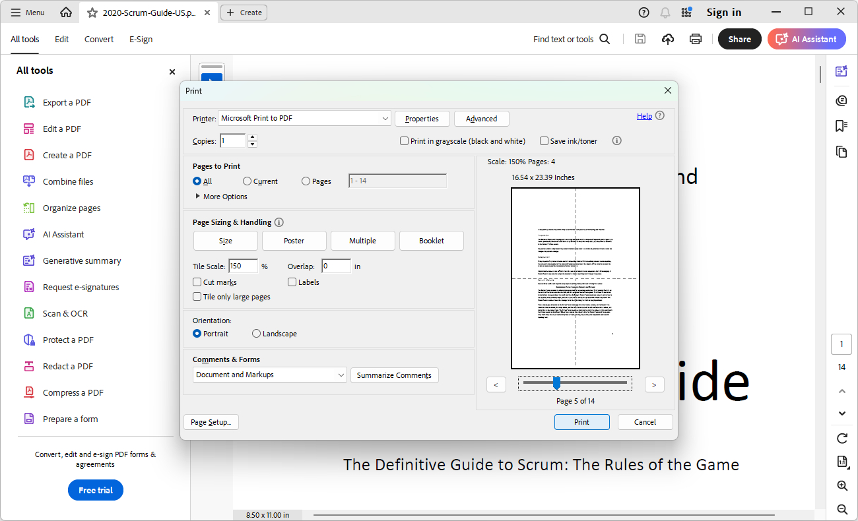Click the rotate page icon in right sidebar

[x=841, y=439]
